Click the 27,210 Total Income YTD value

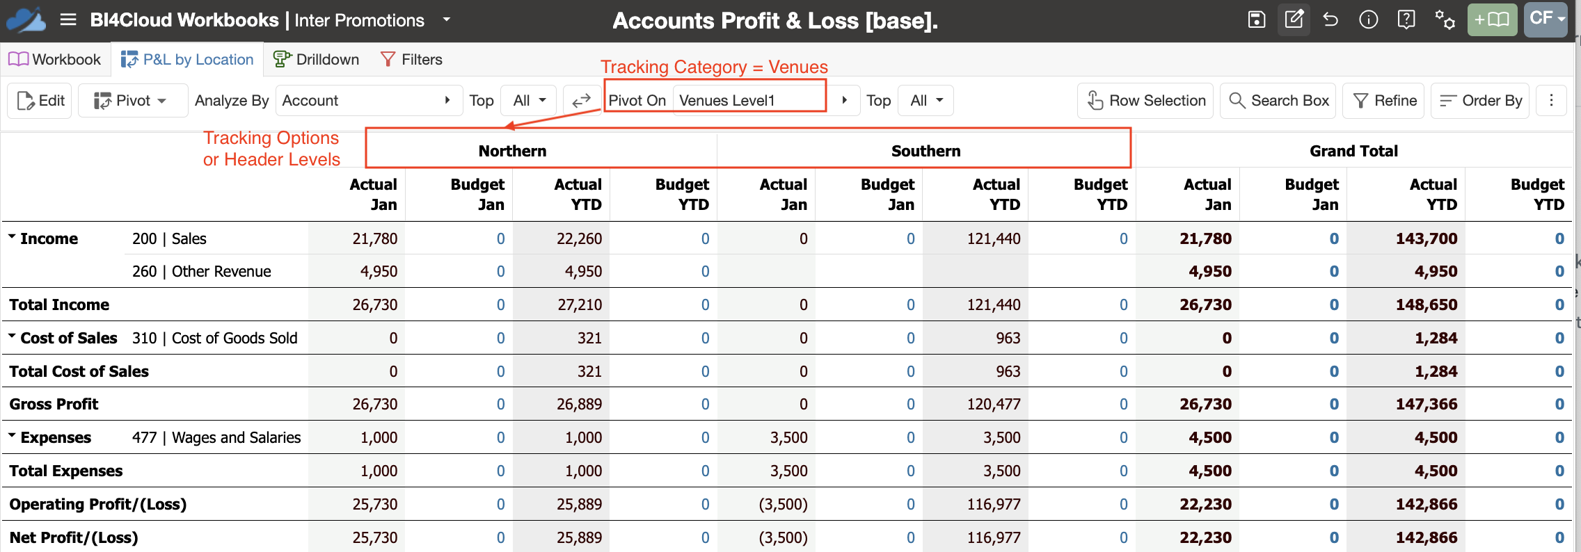click(579, 305)
